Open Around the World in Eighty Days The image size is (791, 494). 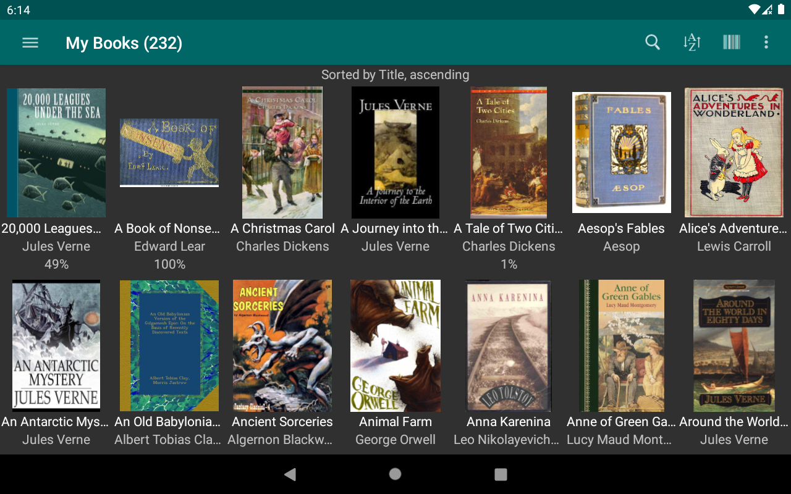734,345
